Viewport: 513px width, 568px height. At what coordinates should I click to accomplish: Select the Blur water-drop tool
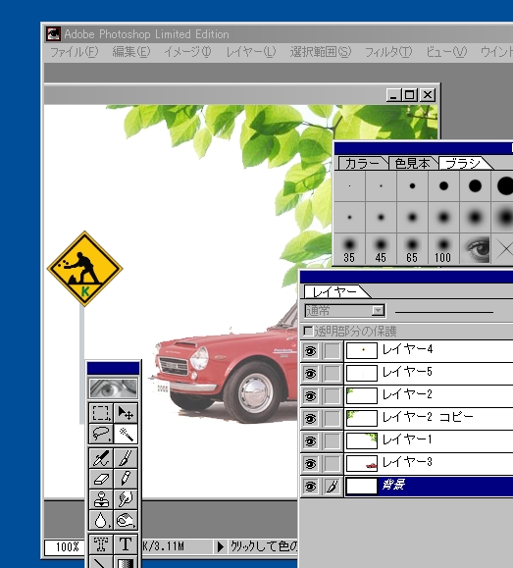(100, 520)
